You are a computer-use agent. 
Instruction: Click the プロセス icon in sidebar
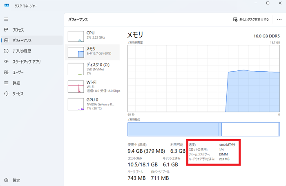tap(6, 30)
